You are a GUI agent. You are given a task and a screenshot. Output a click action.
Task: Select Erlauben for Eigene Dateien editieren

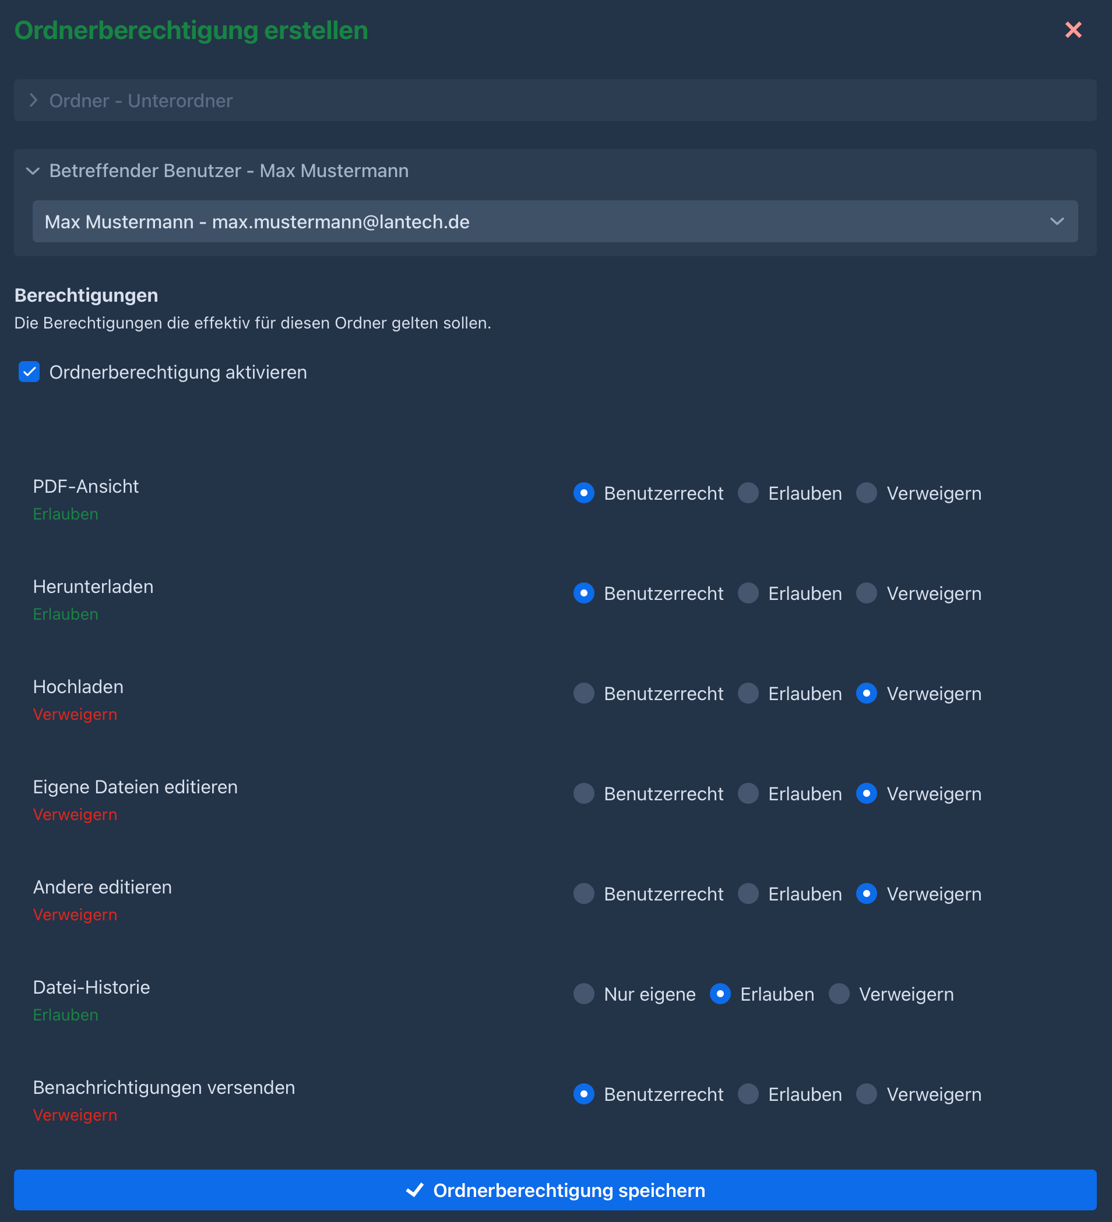(748, 793)
